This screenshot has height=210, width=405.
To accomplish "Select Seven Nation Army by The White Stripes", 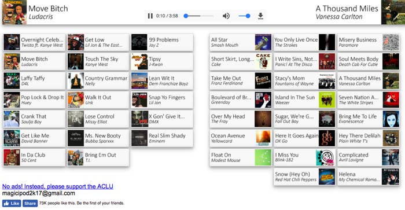I will point(369,100).
